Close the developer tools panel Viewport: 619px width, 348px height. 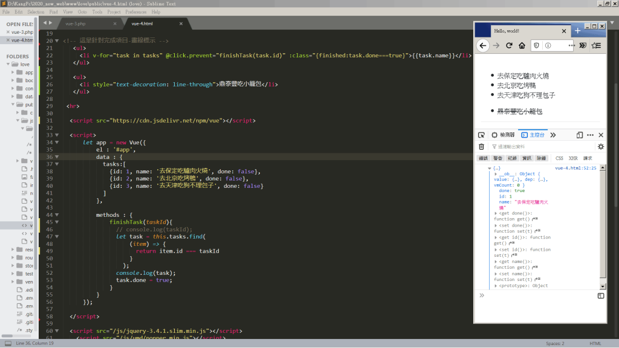(601, 135)
